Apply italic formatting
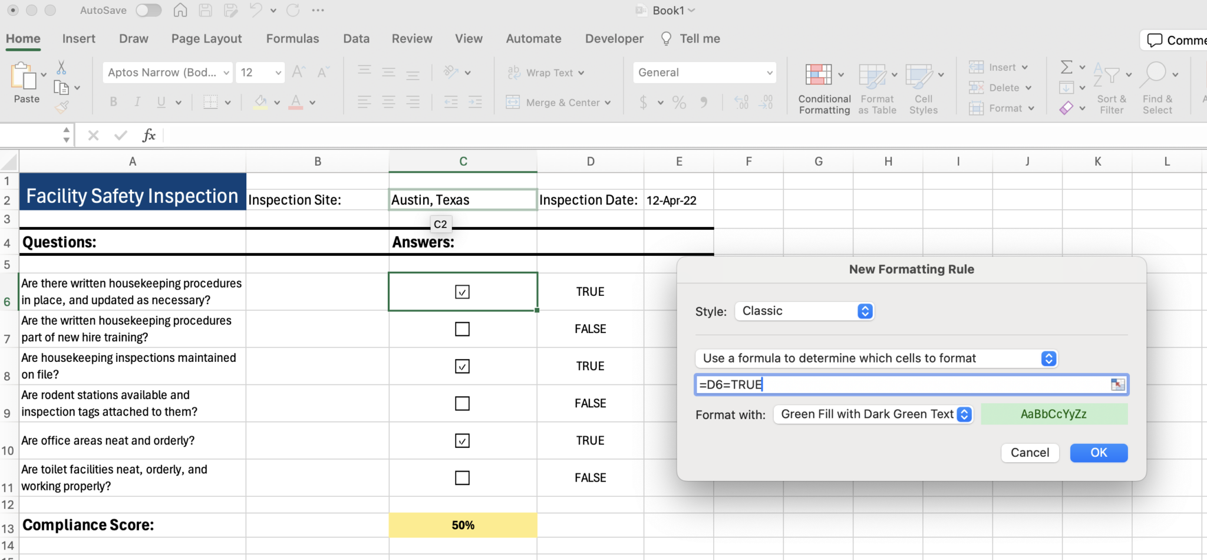 click(x=137, y=101)
